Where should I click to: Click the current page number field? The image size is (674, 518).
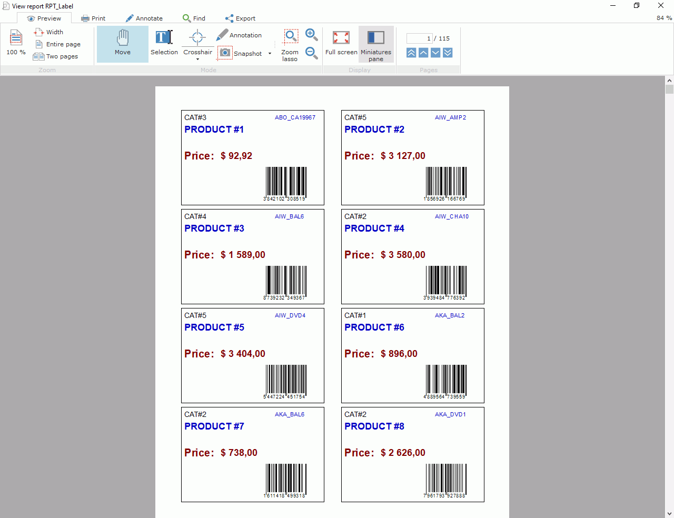pyautogui.click(x=420, y=38)
